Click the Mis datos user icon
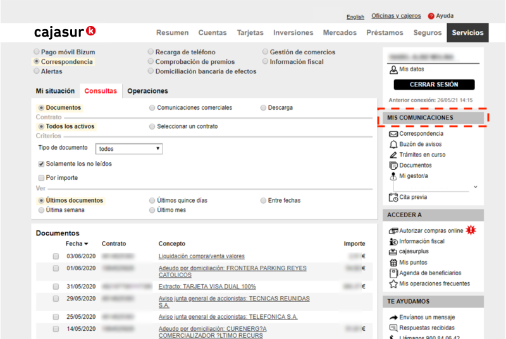This screenshot has width=506, height=339. click(x=393, y=69)
